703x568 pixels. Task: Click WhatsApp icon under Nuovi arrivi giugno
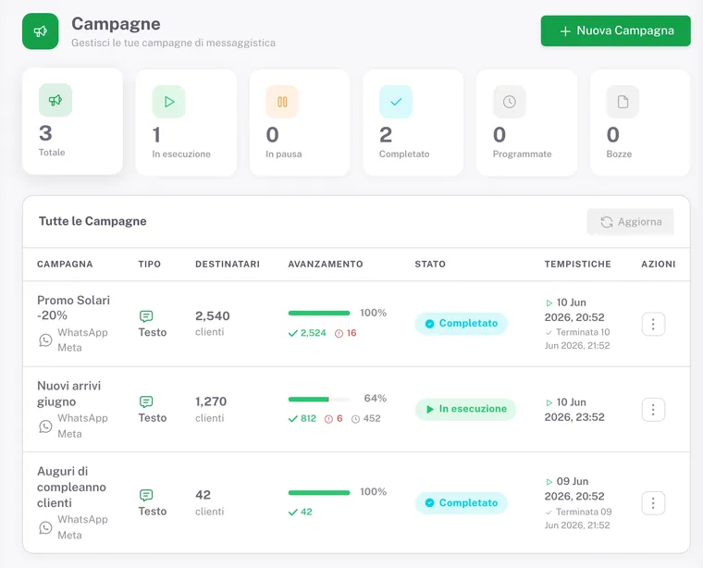click(45, 426)
